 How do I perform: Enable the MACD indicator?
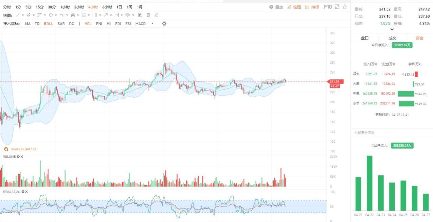point(140,24)
